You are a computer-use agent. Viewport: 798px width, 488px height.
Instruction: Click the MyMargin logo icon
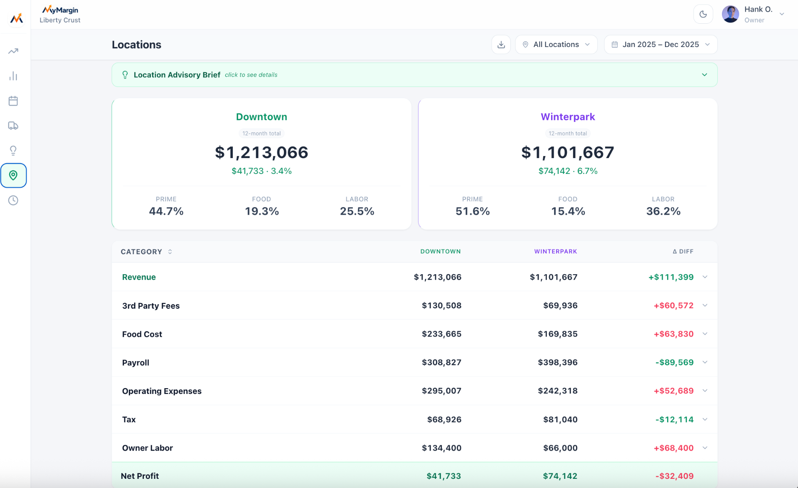pos(16,18)
